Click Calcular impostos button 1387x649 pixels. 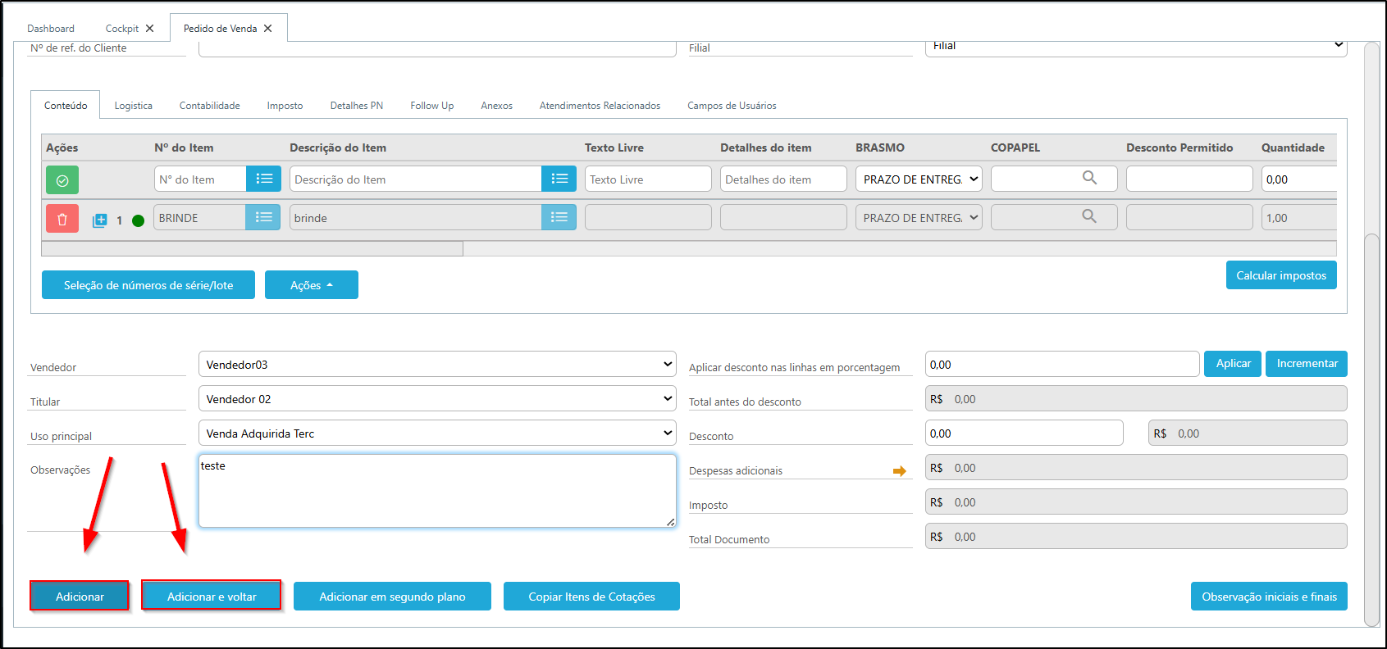coord(1281,275)
